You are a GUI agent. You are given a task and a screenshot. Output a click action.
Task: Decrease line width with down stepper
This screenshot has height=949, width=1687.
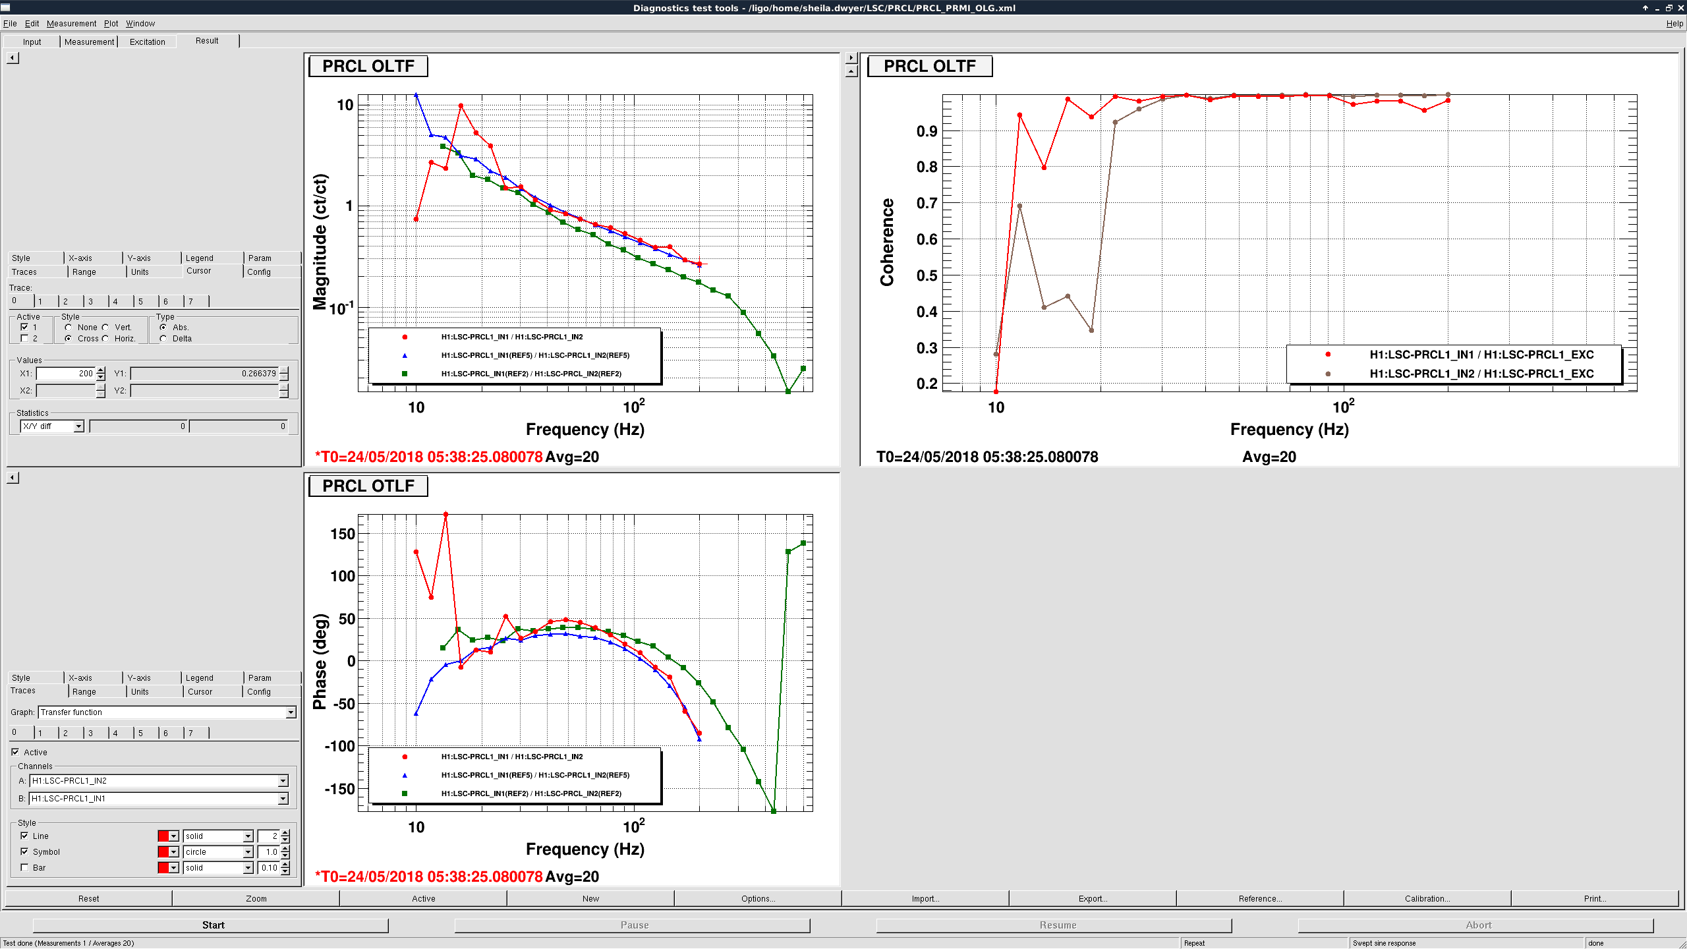tap(285, 840)
